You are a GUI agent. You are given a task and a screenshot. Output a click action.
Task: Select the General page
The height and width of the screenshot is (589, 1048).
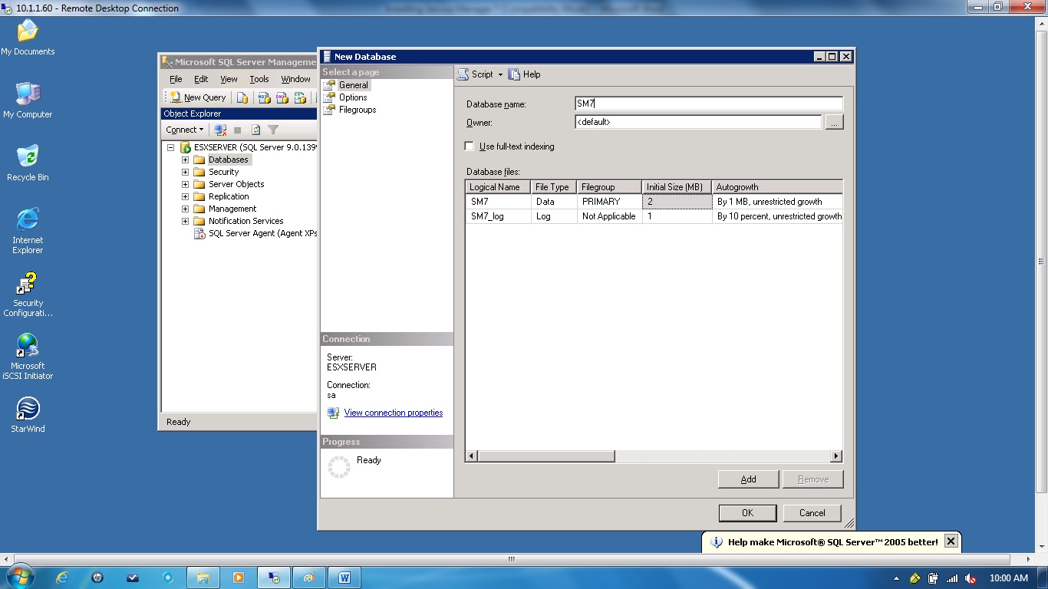coord(353,85)
